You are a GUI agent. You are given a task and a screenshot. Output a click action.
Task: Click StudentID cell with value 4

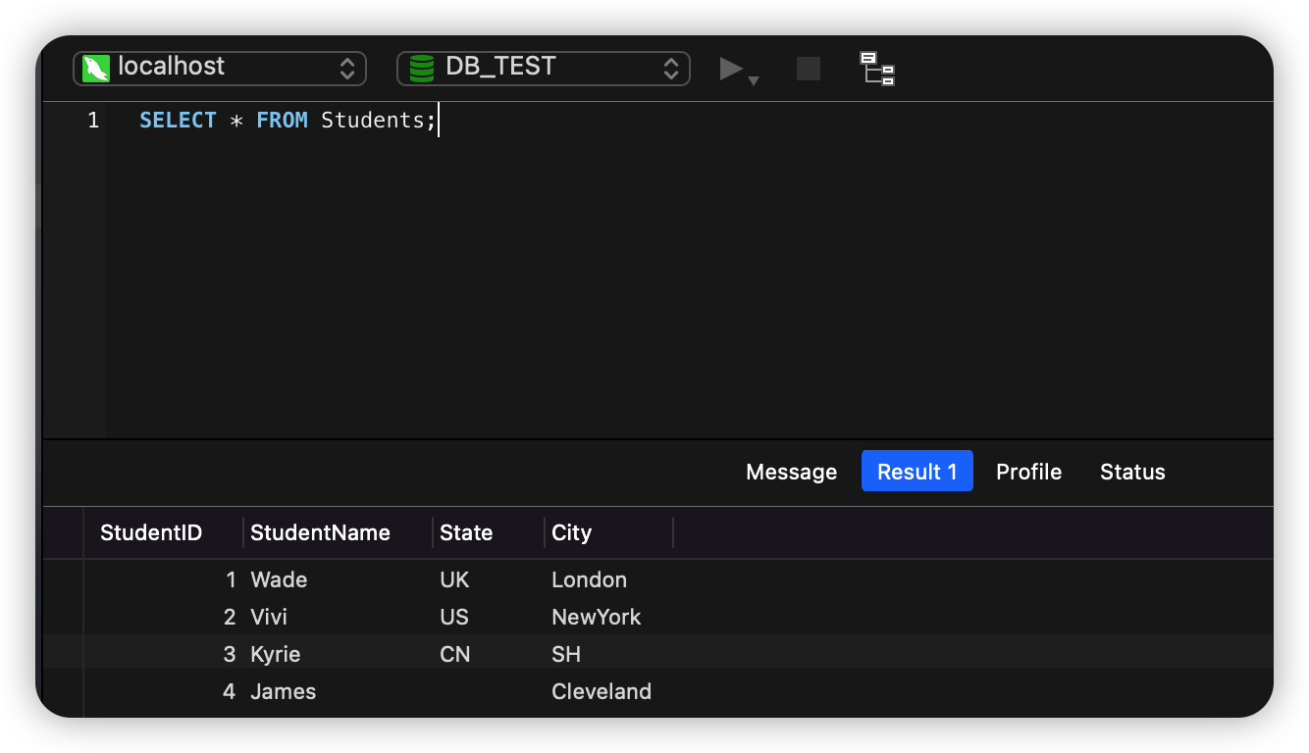click(x=164, y=691)
